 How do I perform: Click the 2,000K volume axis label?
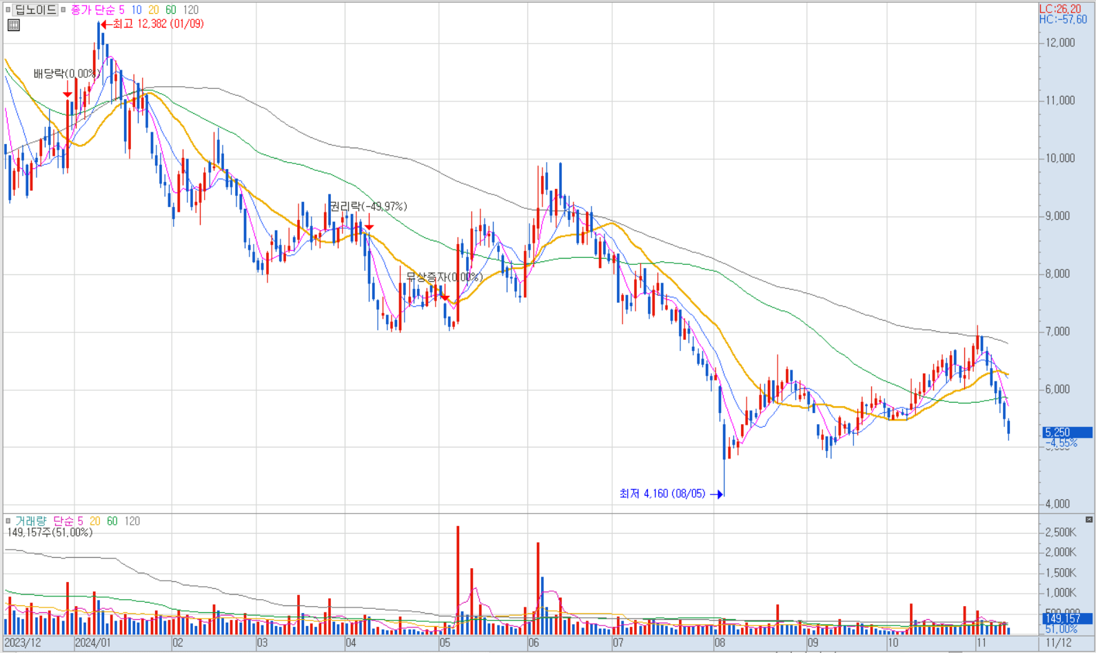click(1061, 552)
